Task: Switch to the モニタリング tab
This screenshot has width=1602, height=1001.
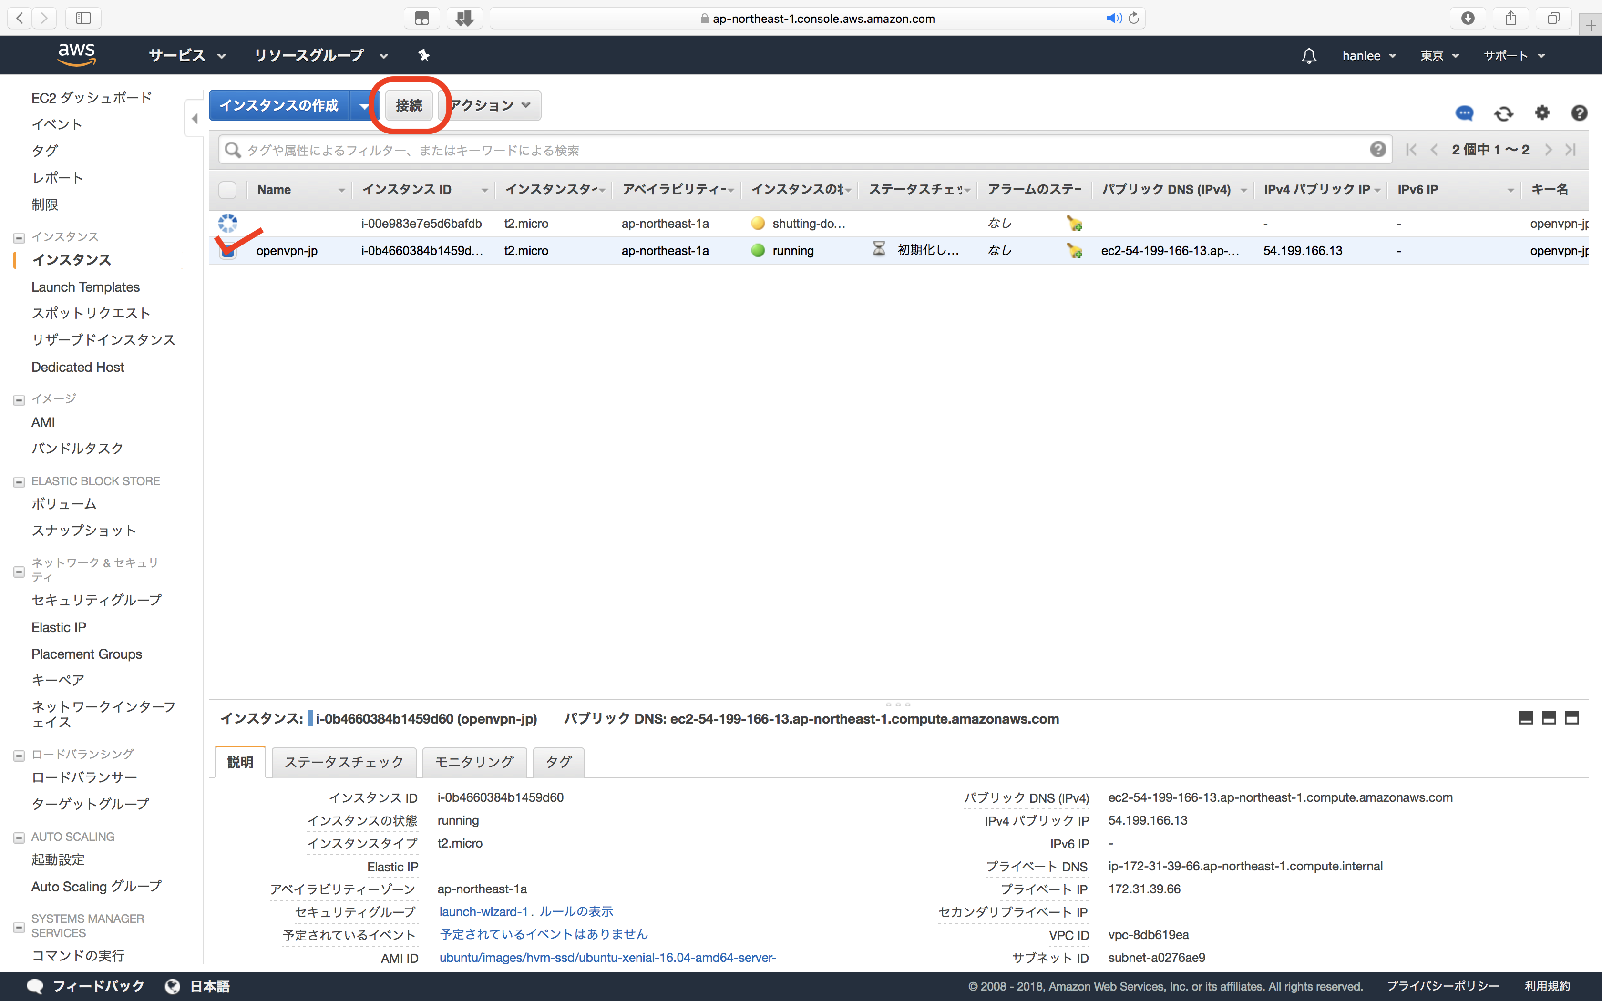Action: pyautogui.click(x=474, y=762)
